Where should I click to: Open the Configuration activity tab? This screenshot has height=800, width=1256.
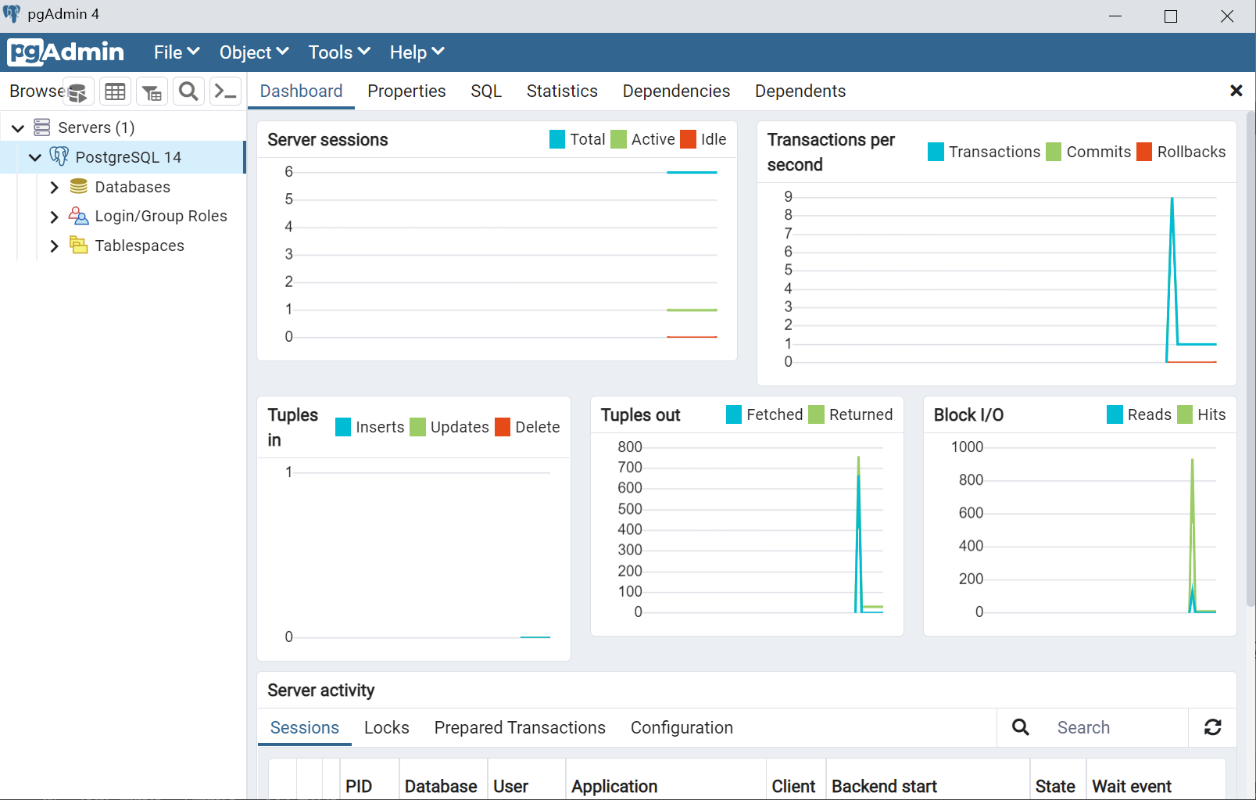(682, 727)
